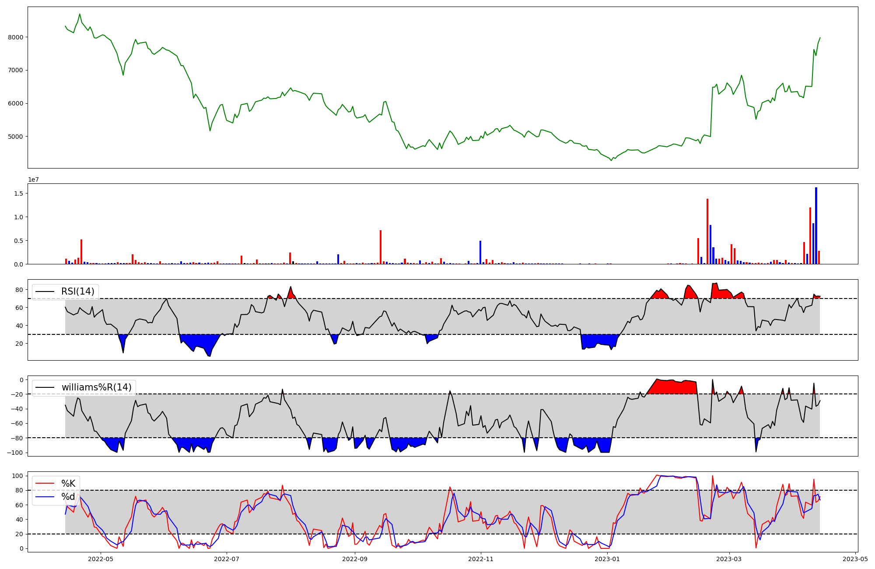The width and height of the screenshot is (875, 569).
Task: Click the 2022-05 date tick label
Action: (101, 559)
